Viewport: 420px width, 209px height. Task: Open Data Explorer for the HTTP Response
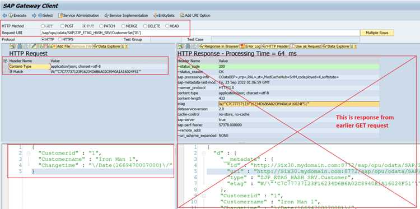click(336, 47)
